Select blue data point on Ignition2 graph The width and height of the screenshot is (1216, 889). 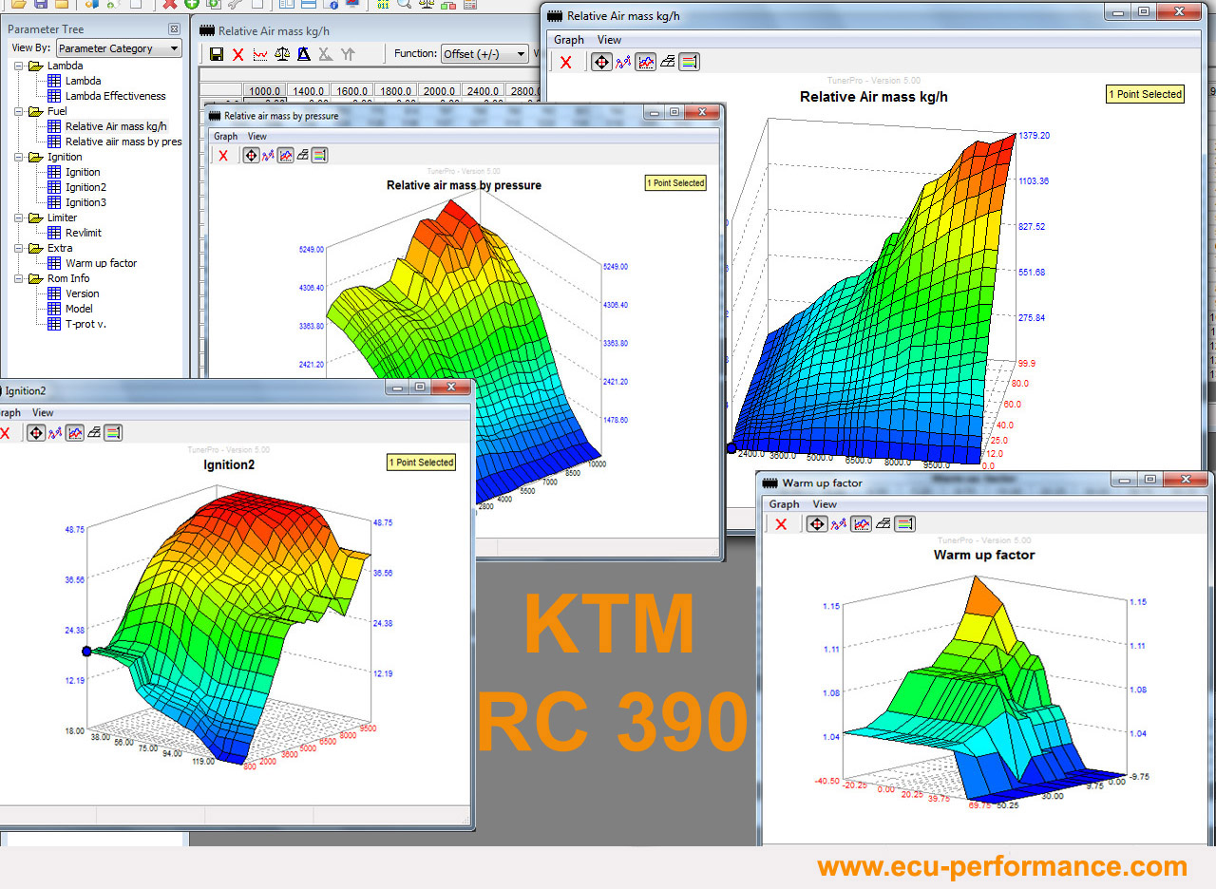[86, 652]
